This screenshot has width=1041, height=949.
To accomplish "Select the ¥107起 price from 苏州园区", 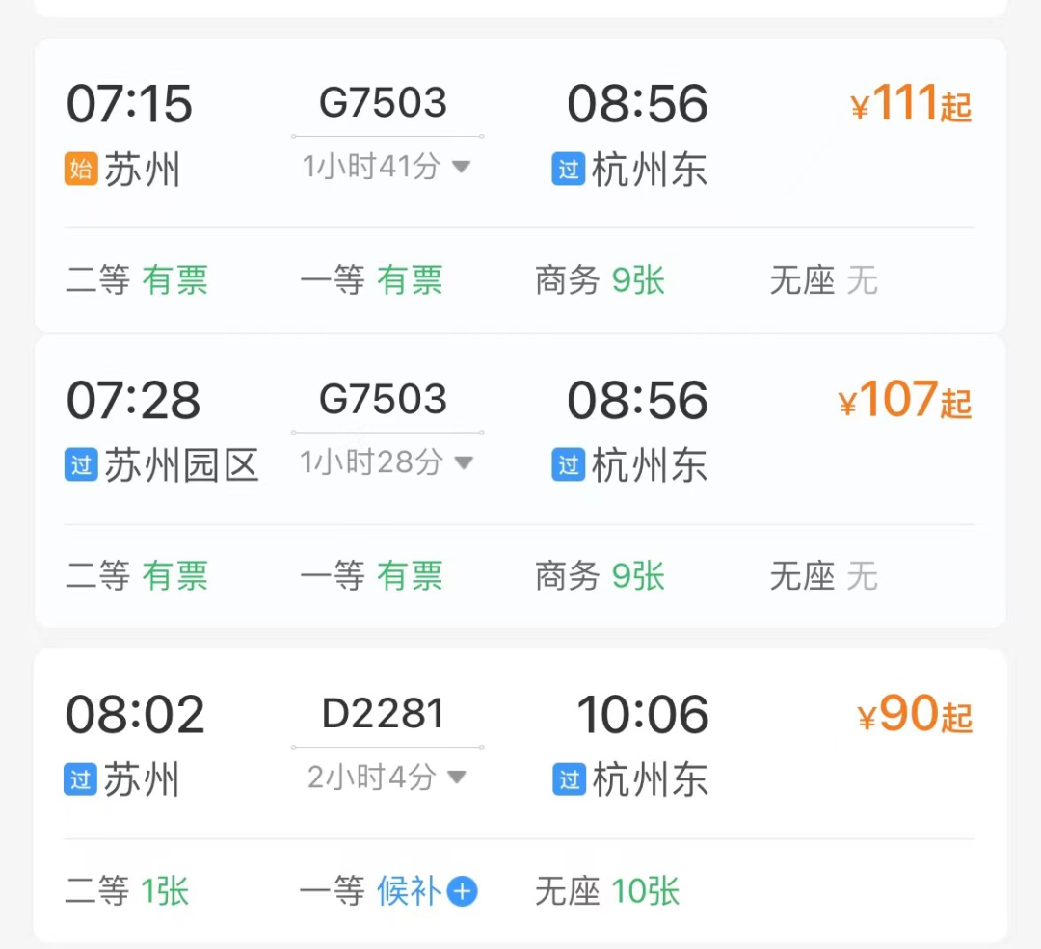I will pyautogui.click(x=905, y=401).
